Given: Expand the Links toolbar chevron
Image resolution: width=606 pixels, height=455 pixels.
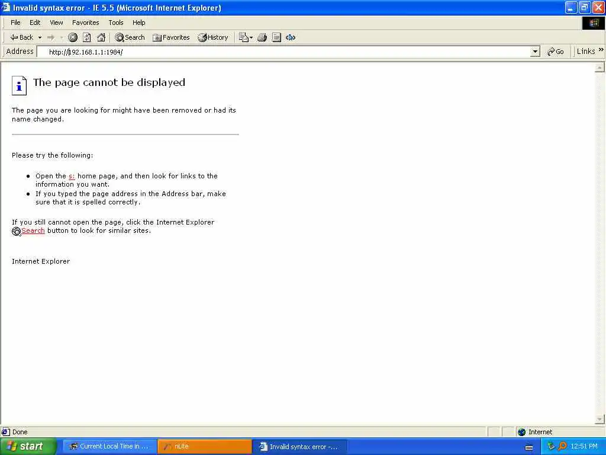Looking at the screenshot, I should click(601, 50).
